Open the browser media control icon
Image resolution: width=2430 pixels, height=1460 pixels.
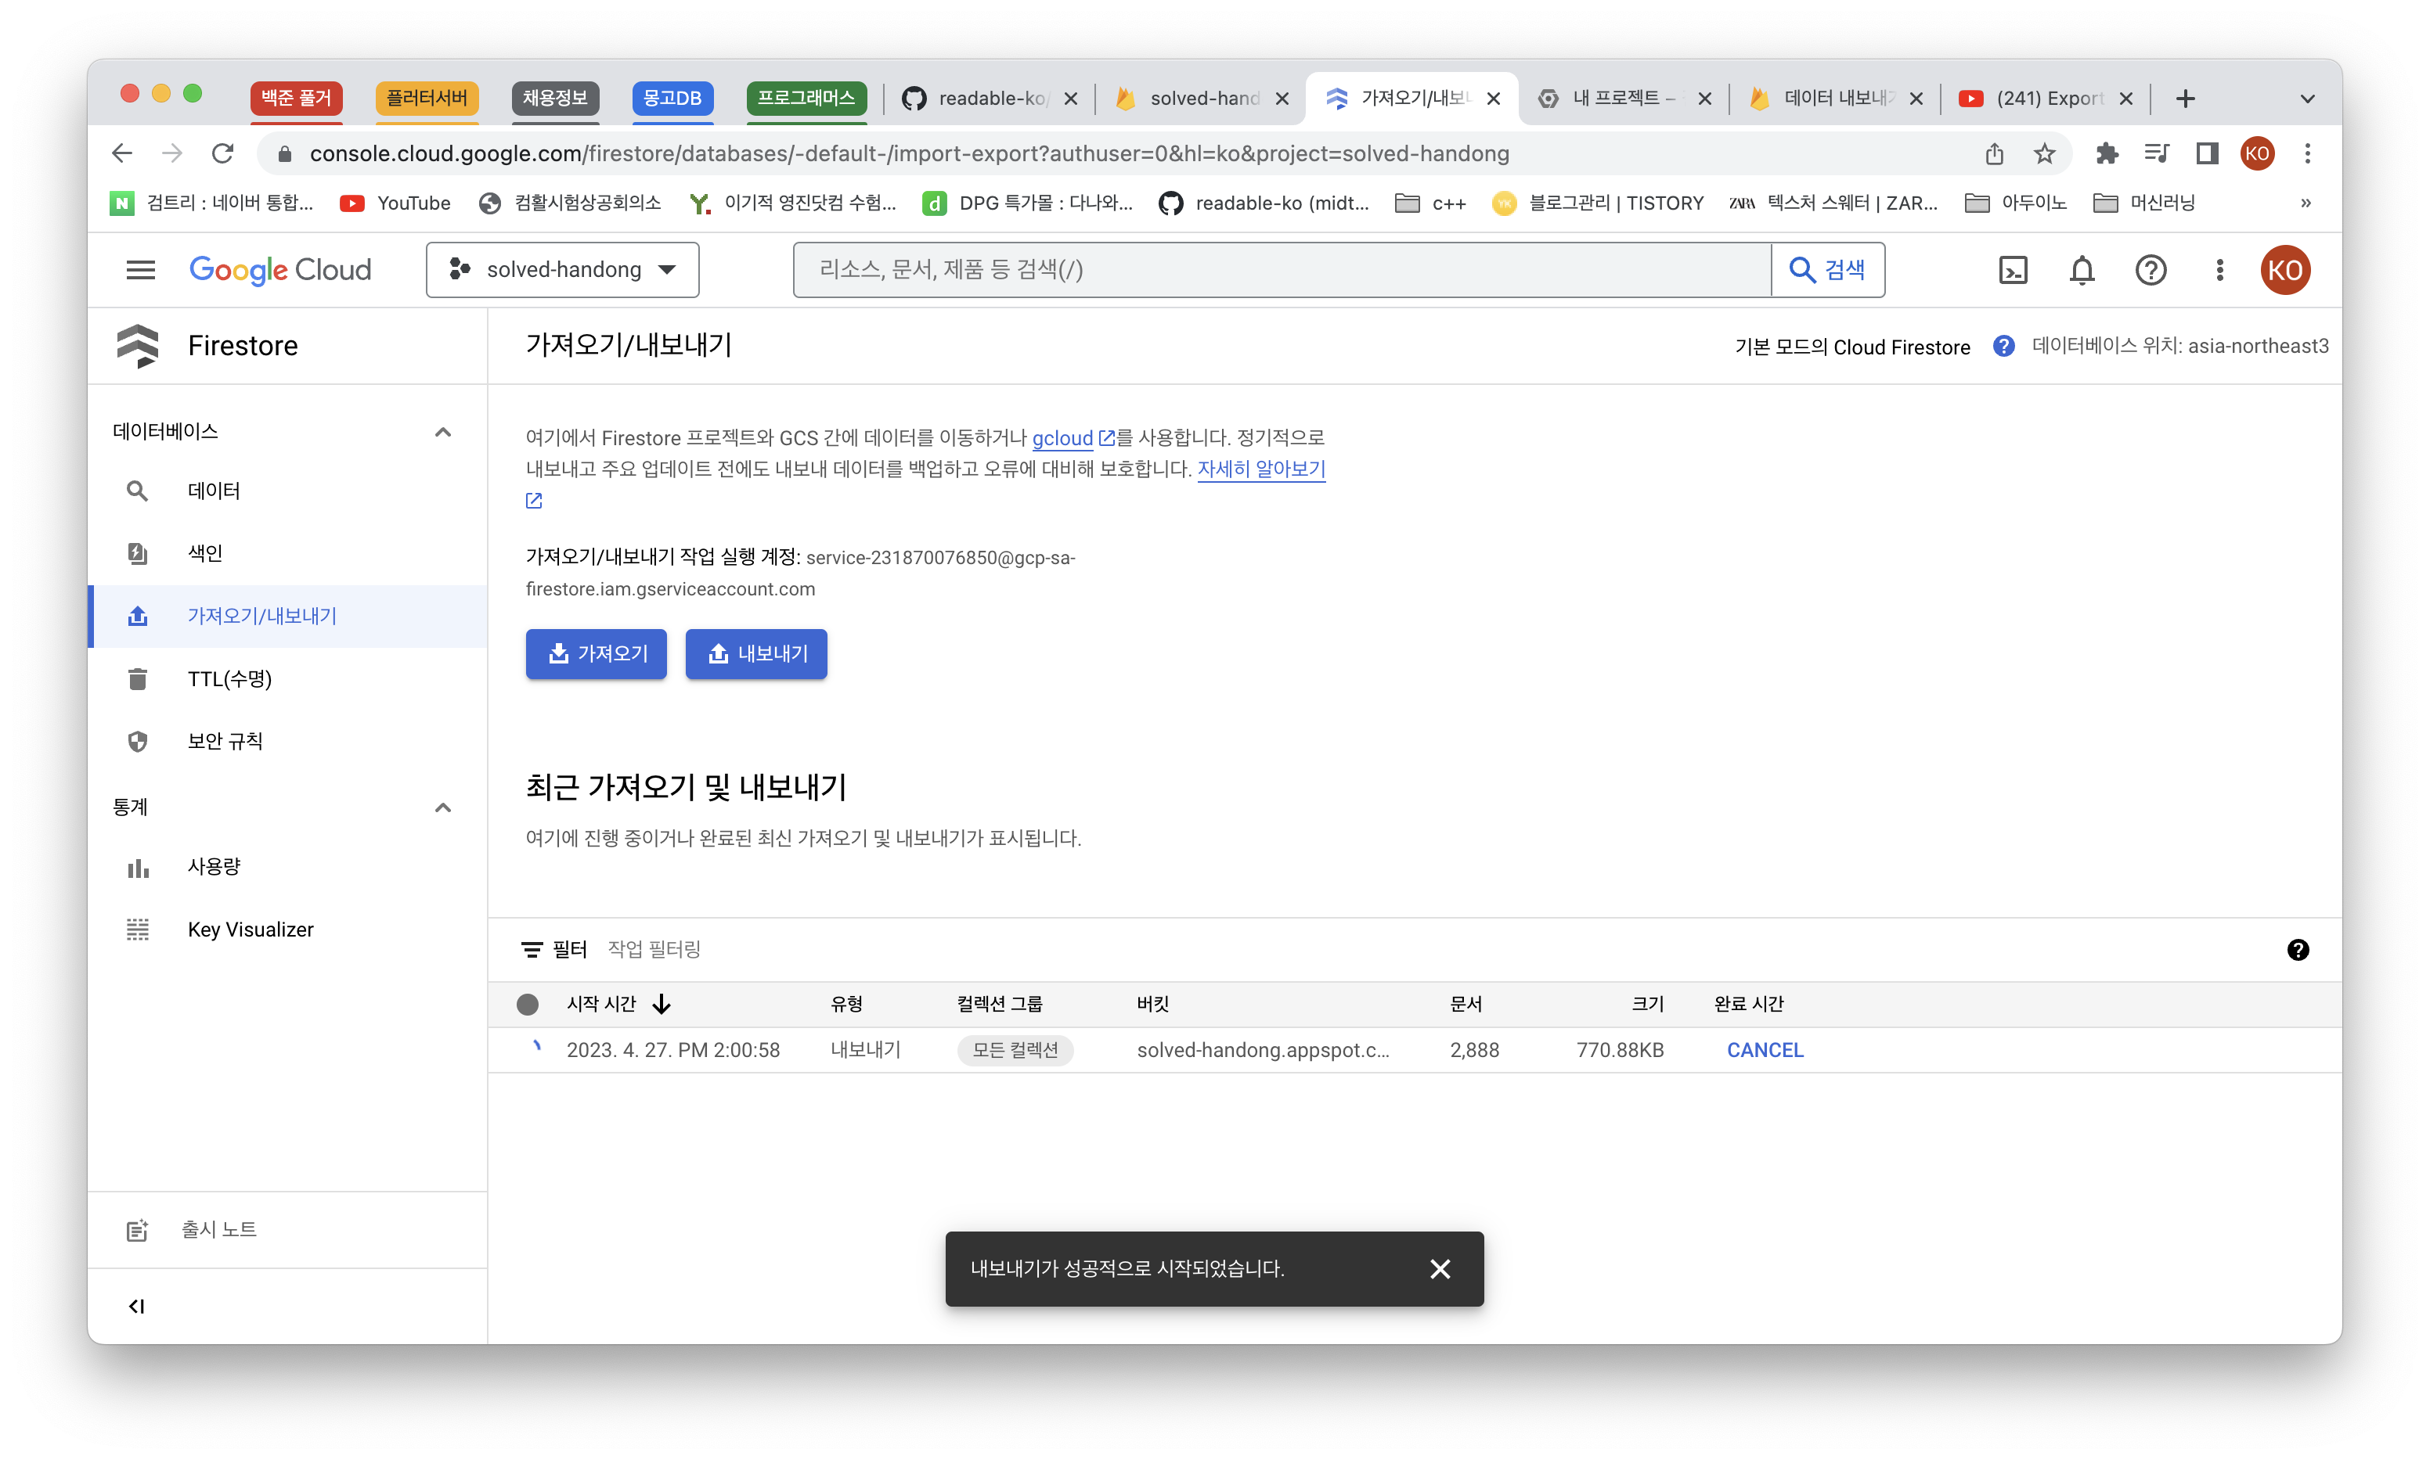click(x=2157, y=153)
